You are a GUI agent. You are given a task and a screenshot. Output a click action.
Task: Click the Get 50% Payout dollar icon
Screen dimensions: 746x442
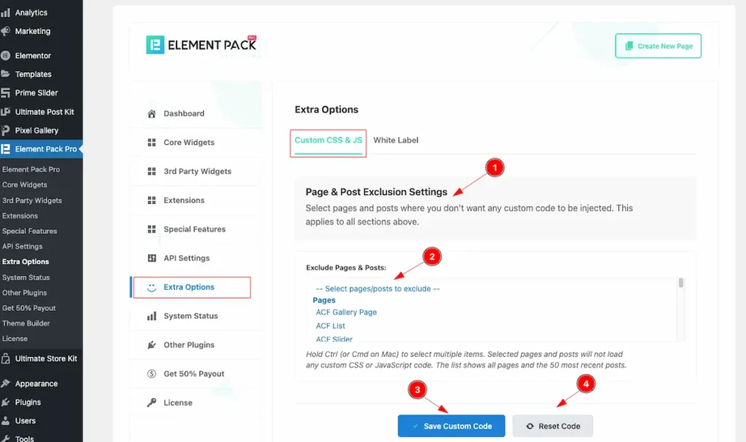(x=152, y=374)
